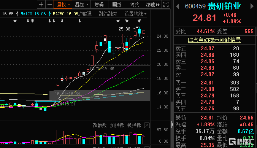Close the volume indicator panel

click(147, 126)
